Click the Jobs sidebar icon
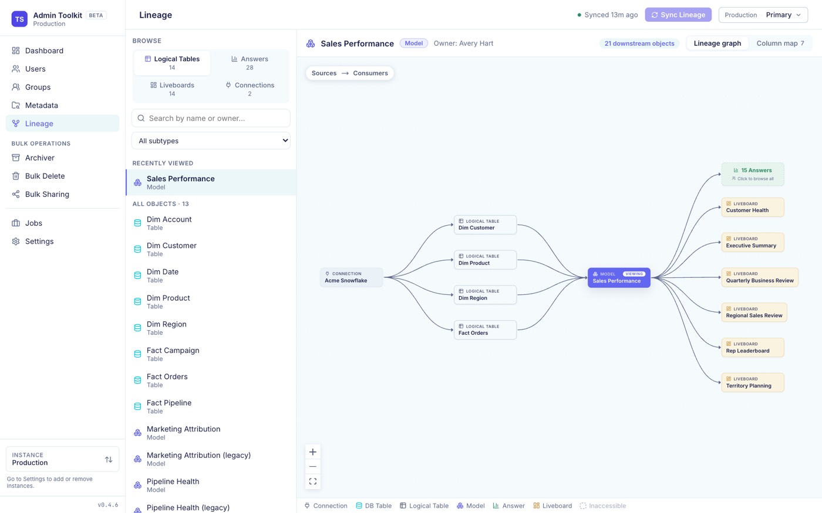 coord(16,223)
